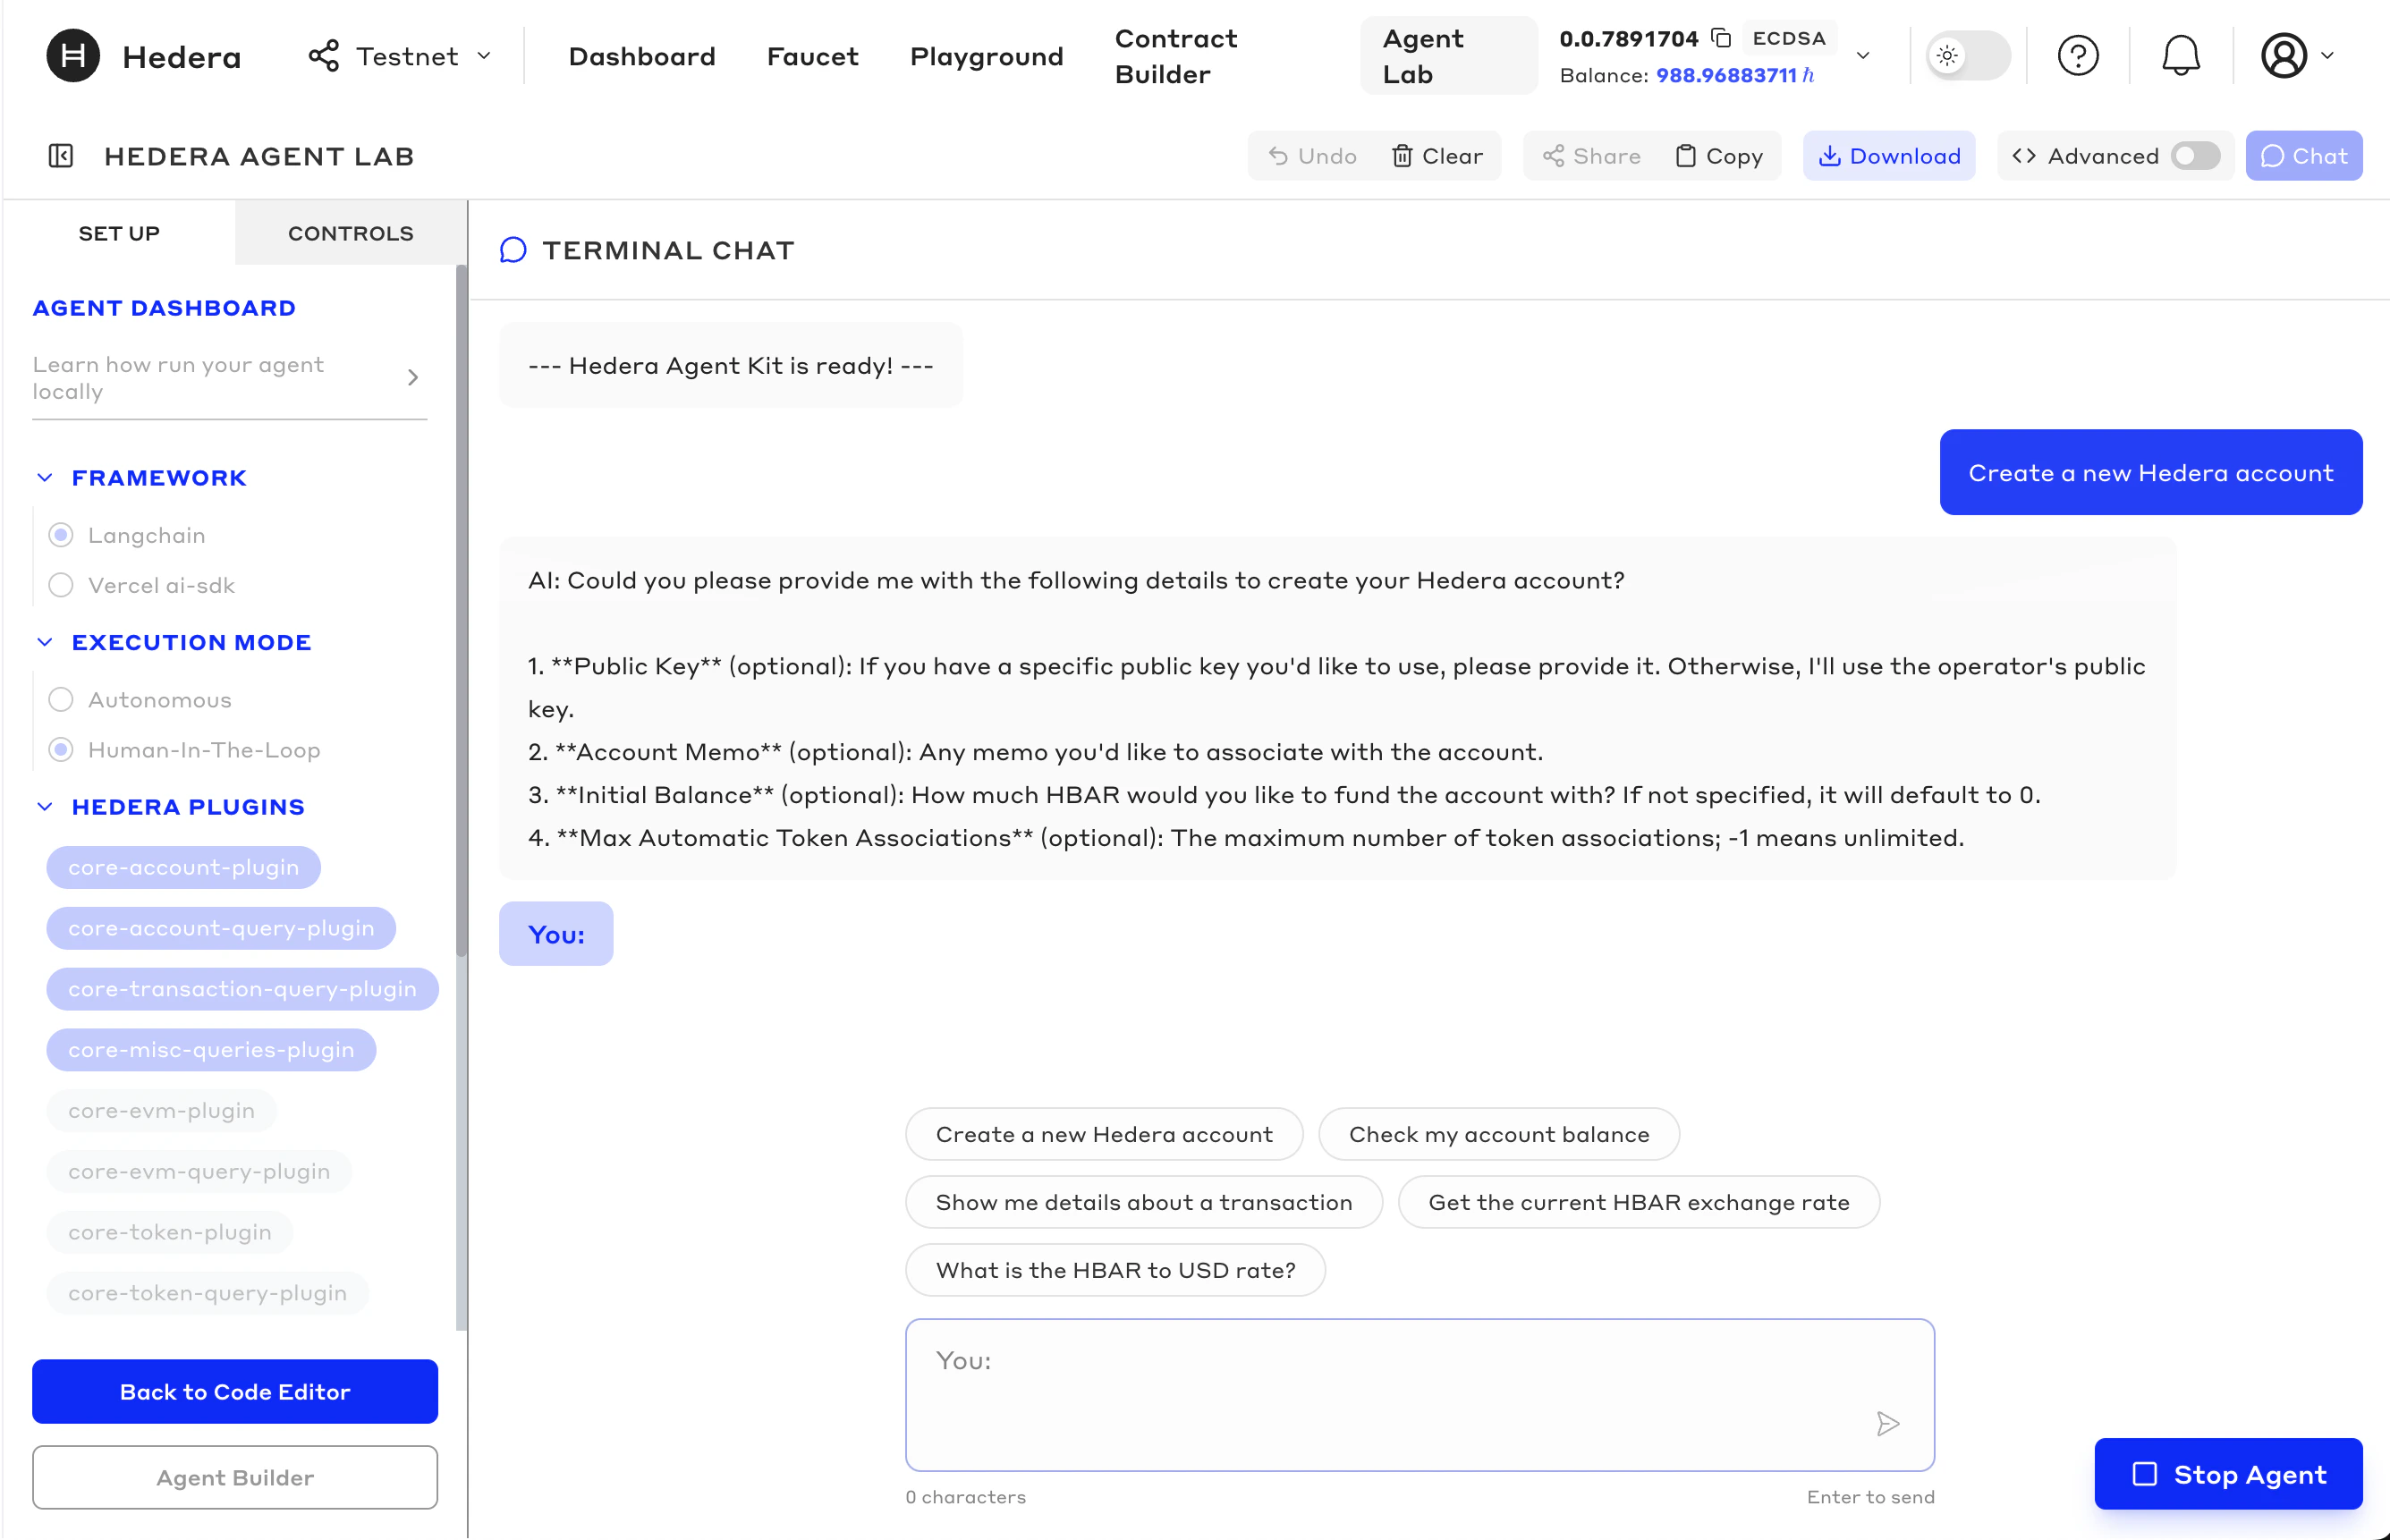Screen dimensions: 2390x1540
Task: Copy account ID 0.0.7891704 icon
Action: (1721, 38)
